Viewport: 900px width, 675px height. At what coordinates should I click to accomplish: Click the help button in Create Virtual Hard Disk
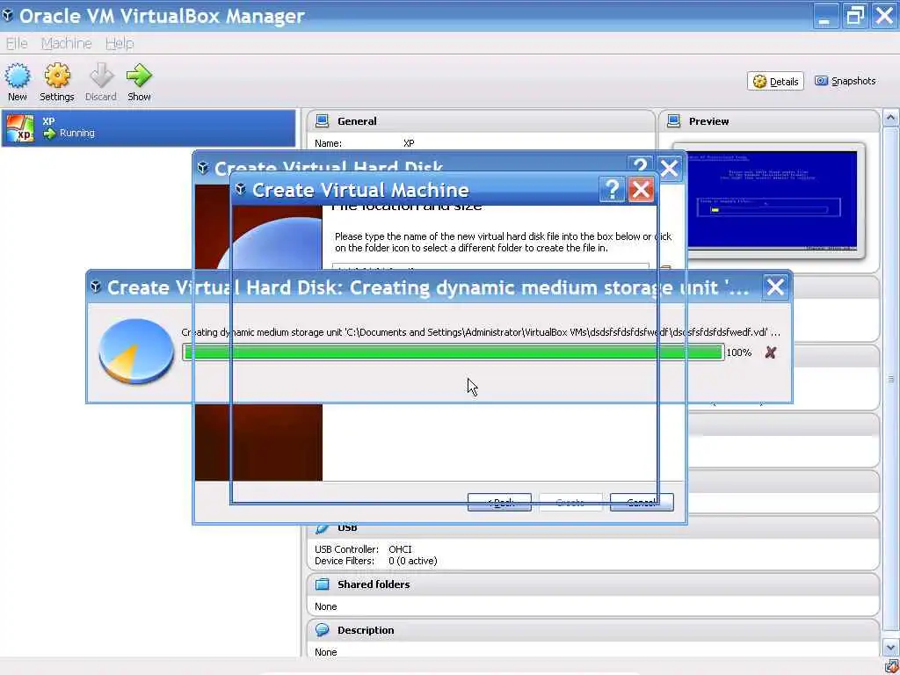(x=641, y=166)
